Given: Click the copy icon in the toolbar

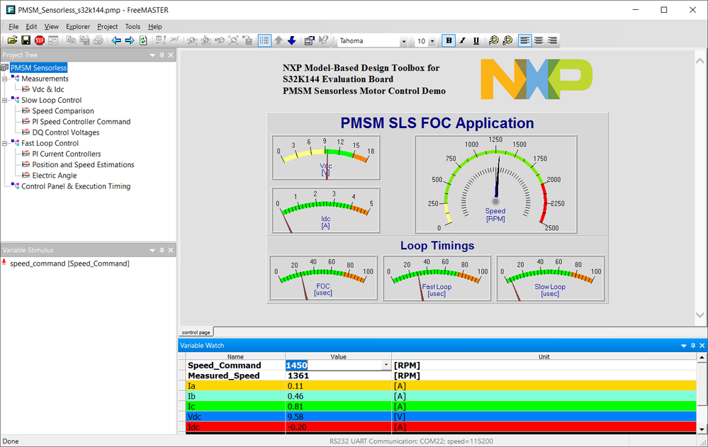Looking at the screenshot, I should 71,40.
